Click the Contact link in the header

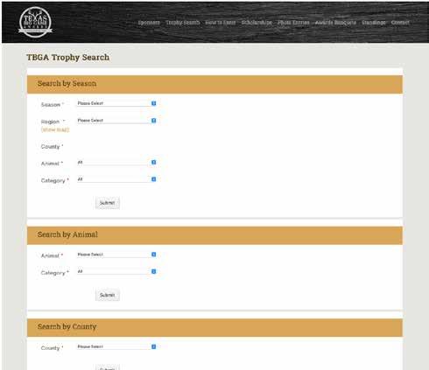(400, 23)
